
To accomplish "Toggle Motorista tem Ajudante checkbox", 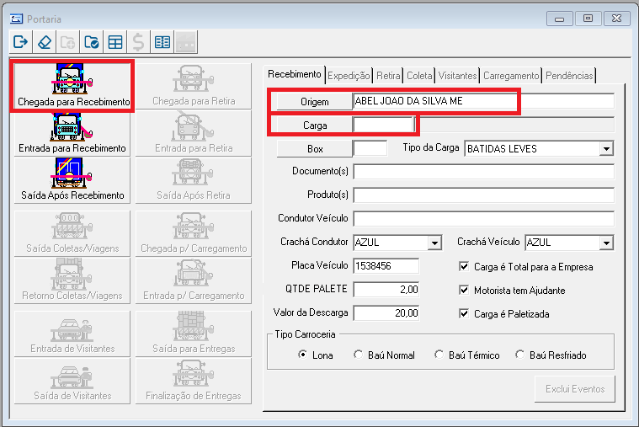I will [464, 291].
